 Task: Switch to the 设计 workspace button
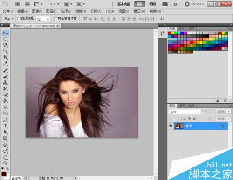pos(140,4)
